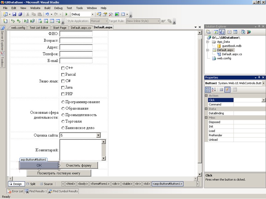
Task: Click the Посмотреть гостевую книгу button
Action: coord(59,173)
